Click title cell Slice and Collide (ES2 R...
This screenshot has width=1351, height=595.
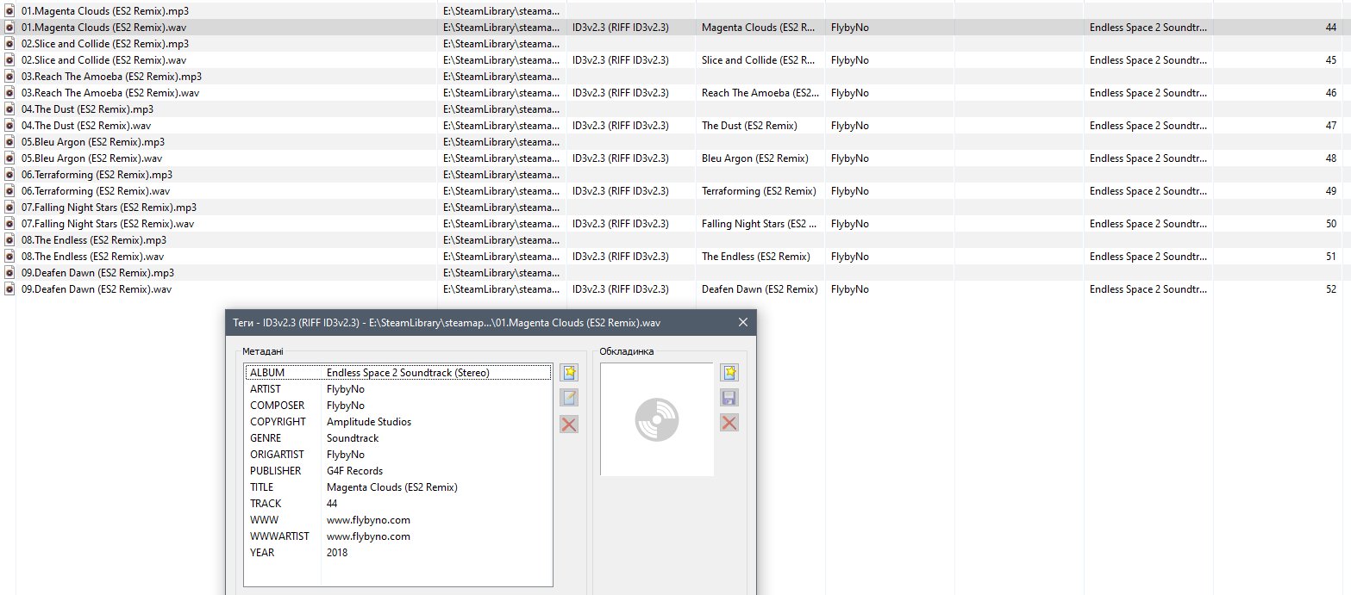[x=759, y=60]
